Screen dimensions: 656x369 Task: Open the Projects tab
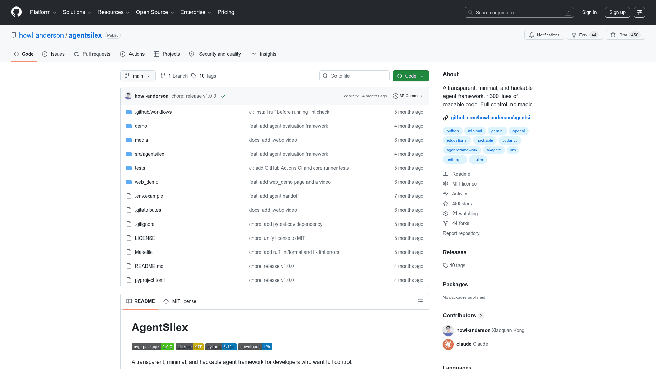coord(167,54)
